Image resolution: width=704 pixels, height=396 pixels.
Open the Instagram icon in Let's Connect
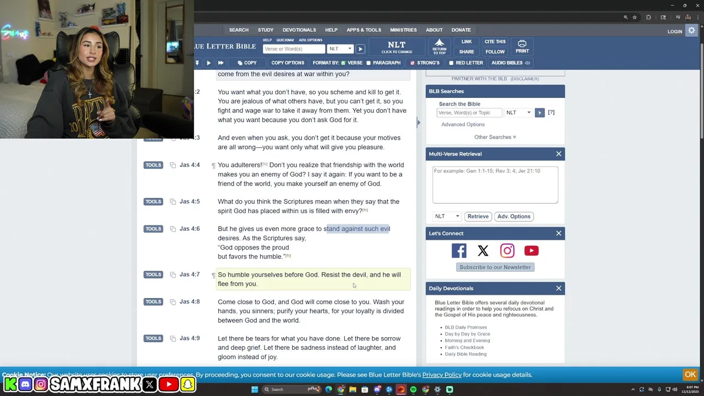pos(507,251)
